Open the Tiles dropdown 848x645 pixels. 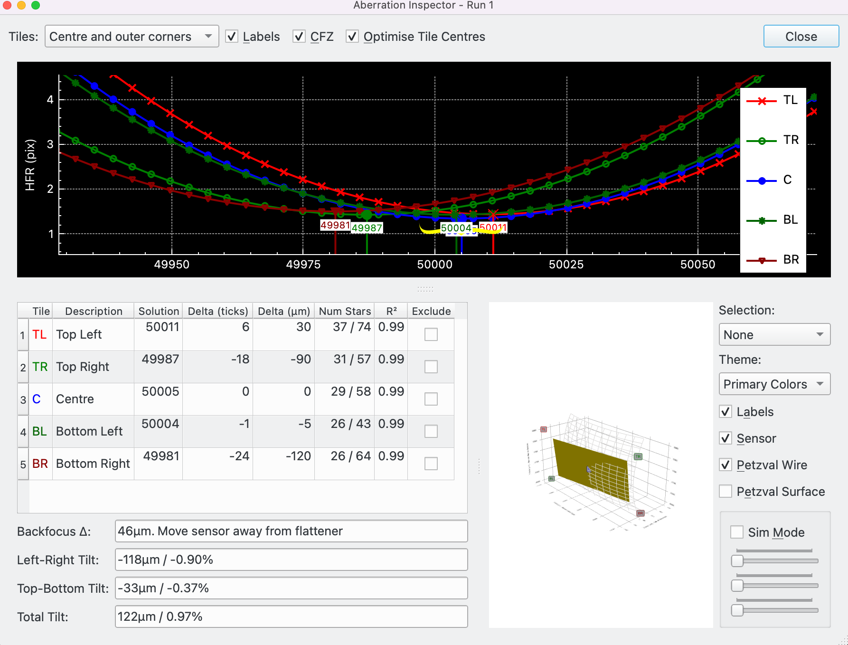[132, 37]
